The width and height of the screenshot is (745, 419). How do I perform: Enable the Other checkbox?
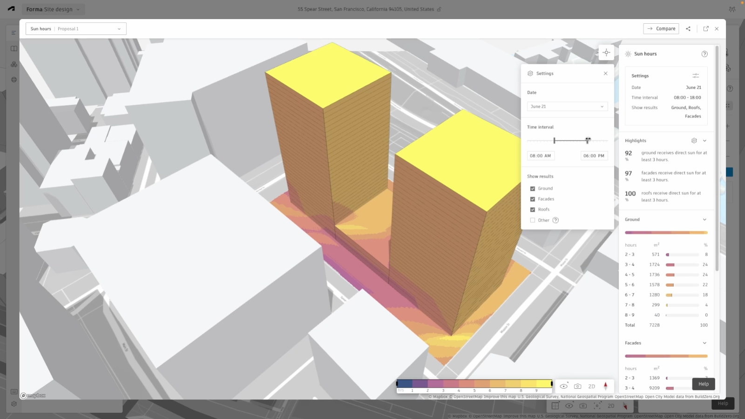pos(533,220)
